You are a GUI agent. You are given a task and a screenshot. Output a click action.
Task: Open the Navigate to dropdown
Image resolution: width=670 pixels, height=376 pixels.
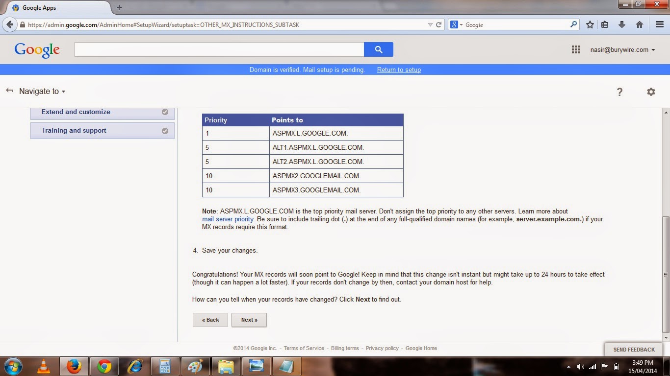tap(42, 91)
